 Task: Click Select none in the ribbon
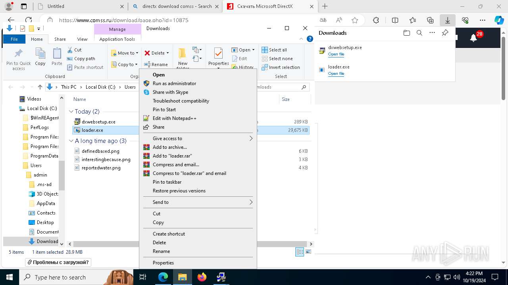click(x=277, y=59)
